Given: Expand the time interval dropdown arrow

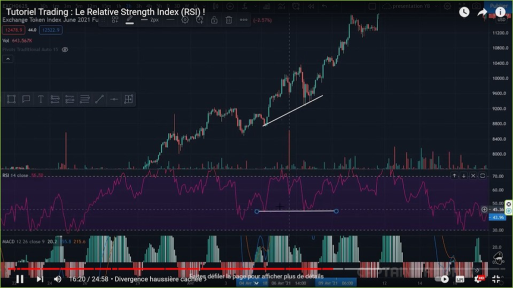Looking at the screenshot, I should (204, 6).
